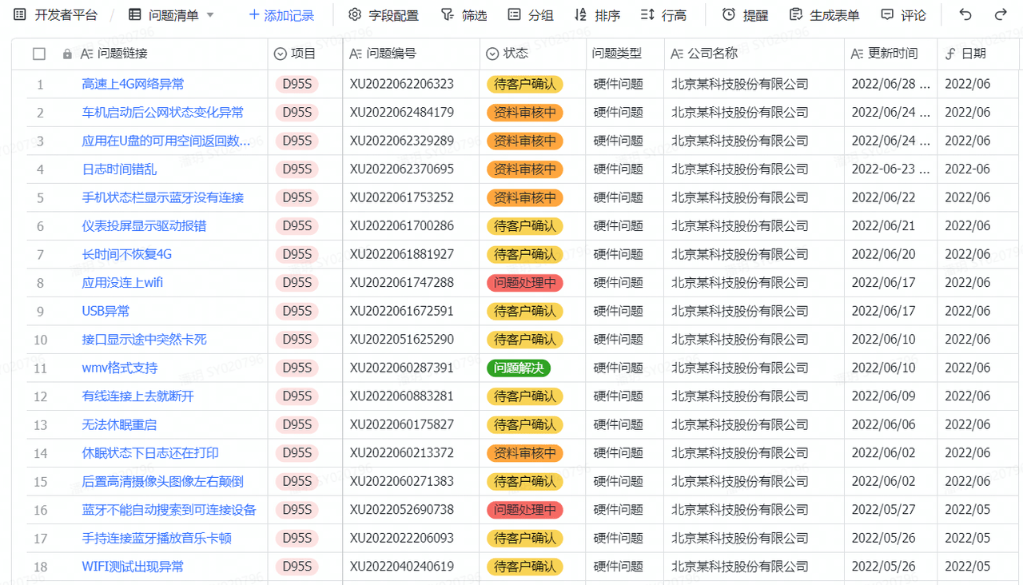Click date value 2022-06 in row 4
This screenshot has height=585, width=1023.
pyautogui.click(x=967, y=169)
